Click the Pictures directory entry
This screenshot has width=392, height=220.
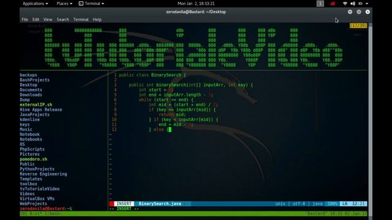point(29,154)
